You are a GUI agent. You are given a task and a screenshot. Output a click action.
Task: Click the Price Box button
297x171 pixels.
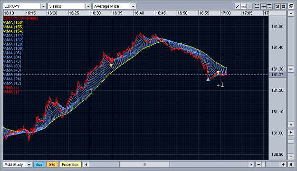point(70,164)
